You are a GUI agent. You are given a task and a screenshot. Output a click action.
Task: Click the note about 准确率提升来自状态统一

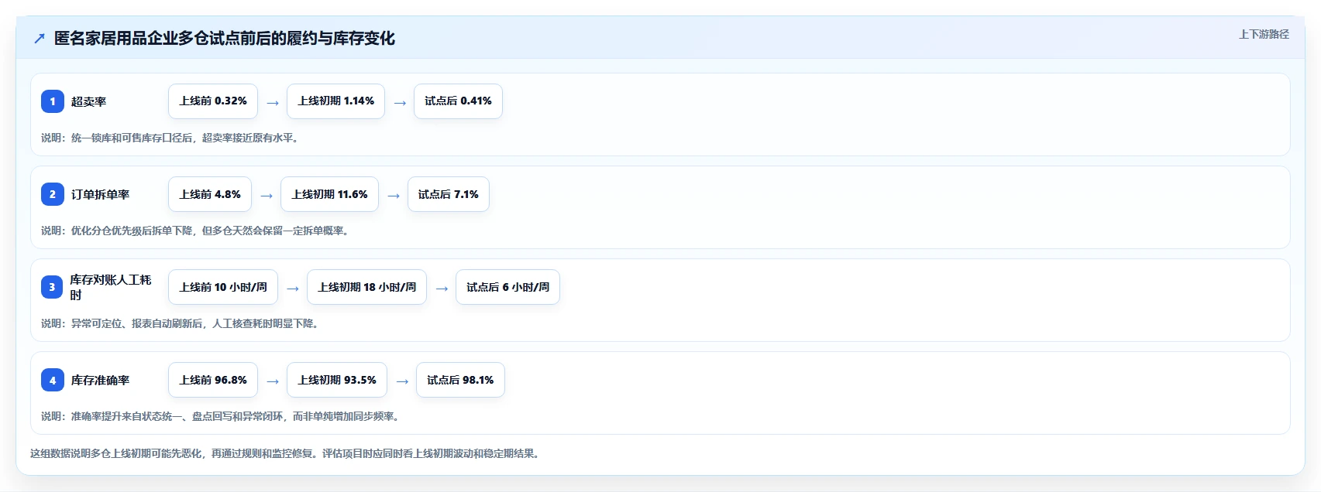tap(221, 416)
